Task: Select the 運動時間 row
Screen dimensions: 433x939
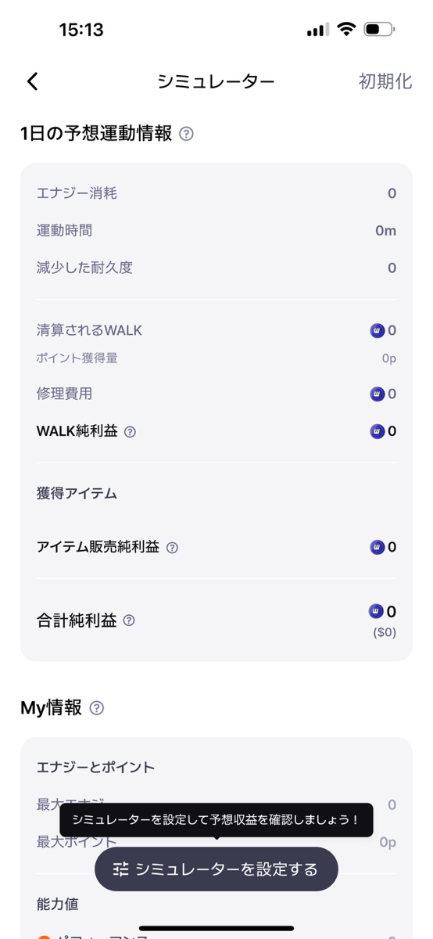Action: (216, 231)
